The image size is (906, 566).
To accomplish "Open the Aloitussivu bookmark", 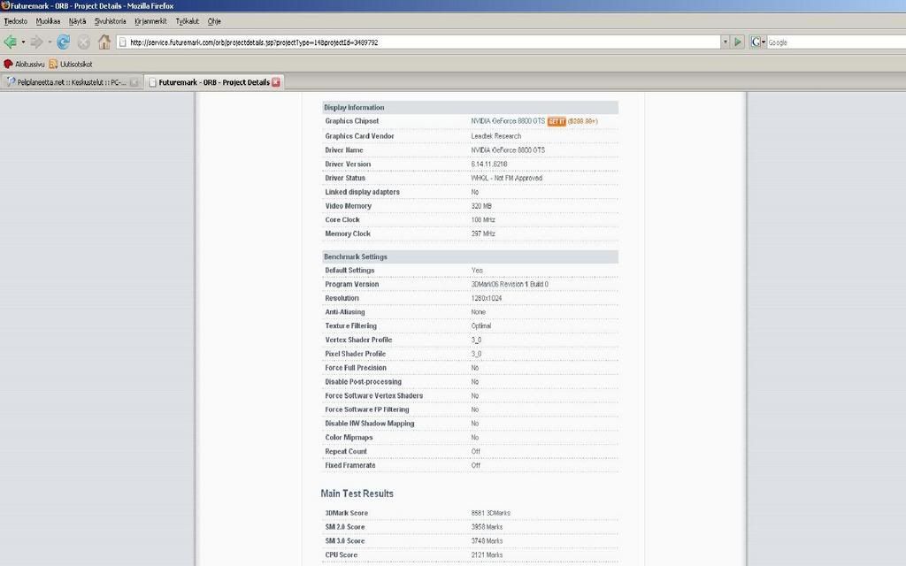I will [x=24, y=64].
